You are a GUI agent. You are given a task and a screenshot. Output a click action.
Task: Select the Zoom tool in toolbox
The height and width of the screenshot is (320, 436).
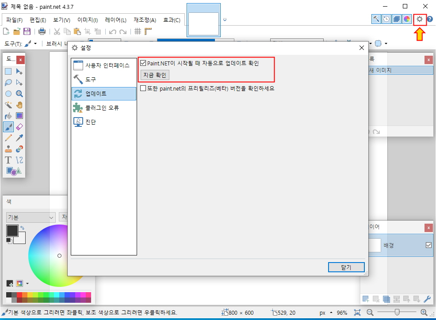(19, 94)
